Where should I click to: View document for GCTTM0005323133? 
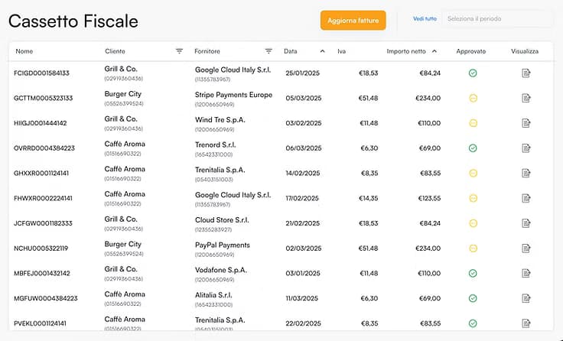(x=526, y=98)
